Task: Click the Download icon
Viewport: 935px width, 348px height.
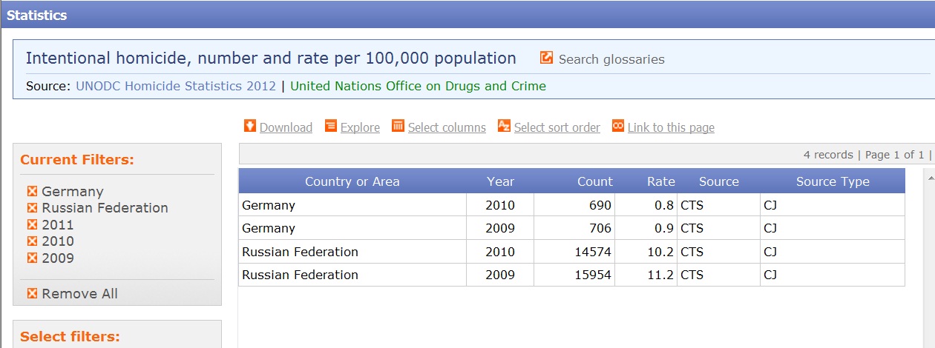Action: coord(250,126)
